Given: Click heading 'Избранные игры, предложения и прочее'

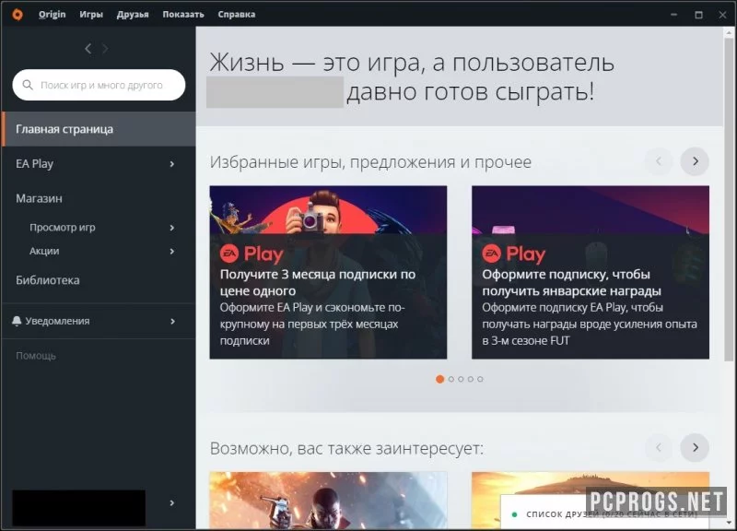Looking at the screenshot, I should click(370, 162).
